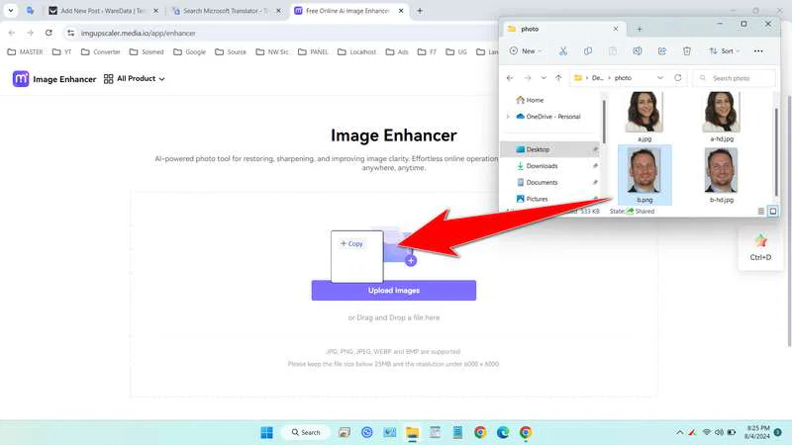
Task: Expand OneDrive - Personal tree node
Action: [508, 117]
